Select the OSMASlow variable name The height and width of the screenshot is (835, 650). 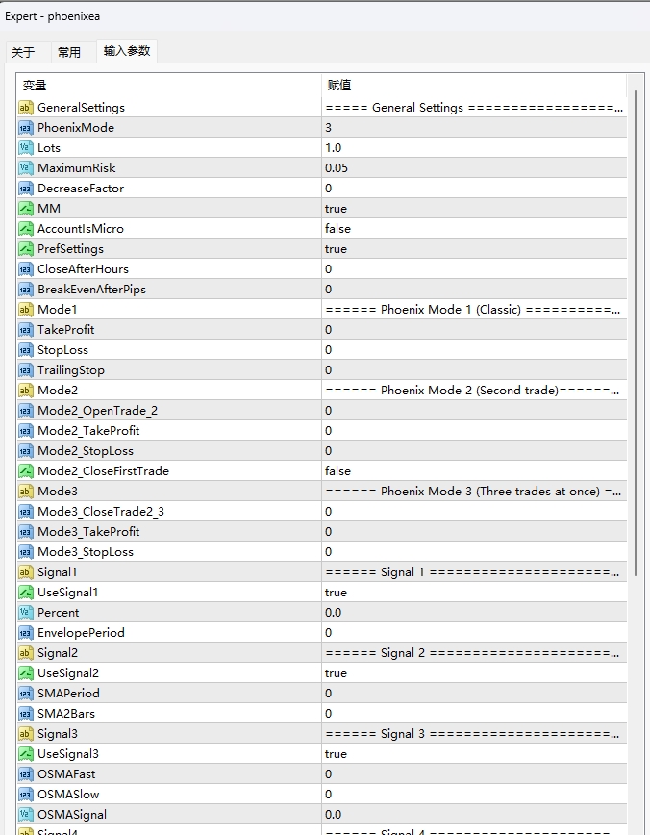(68, 795)
